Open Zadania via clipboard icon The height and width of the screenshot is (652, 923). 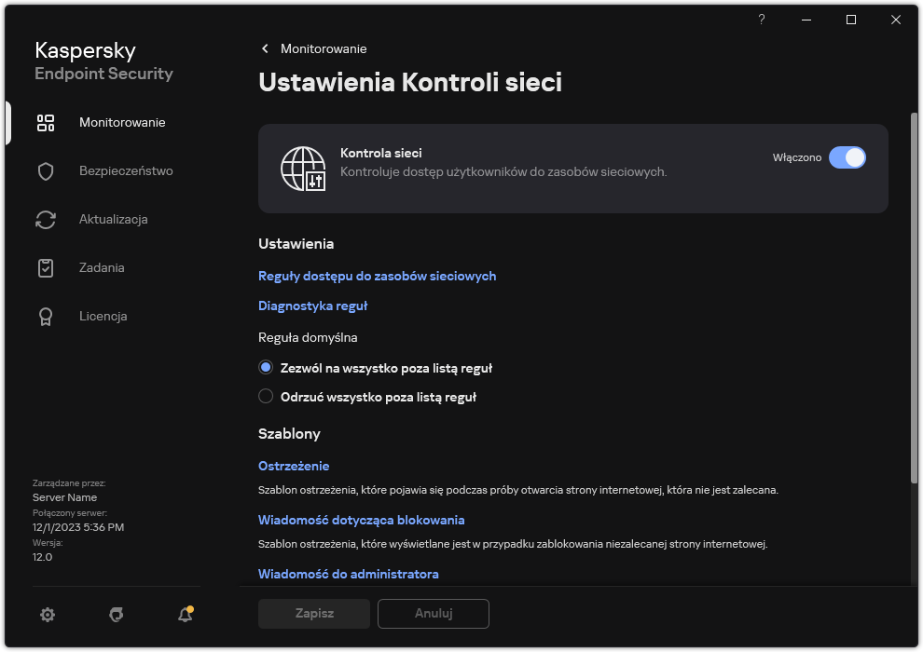(46, 267)
